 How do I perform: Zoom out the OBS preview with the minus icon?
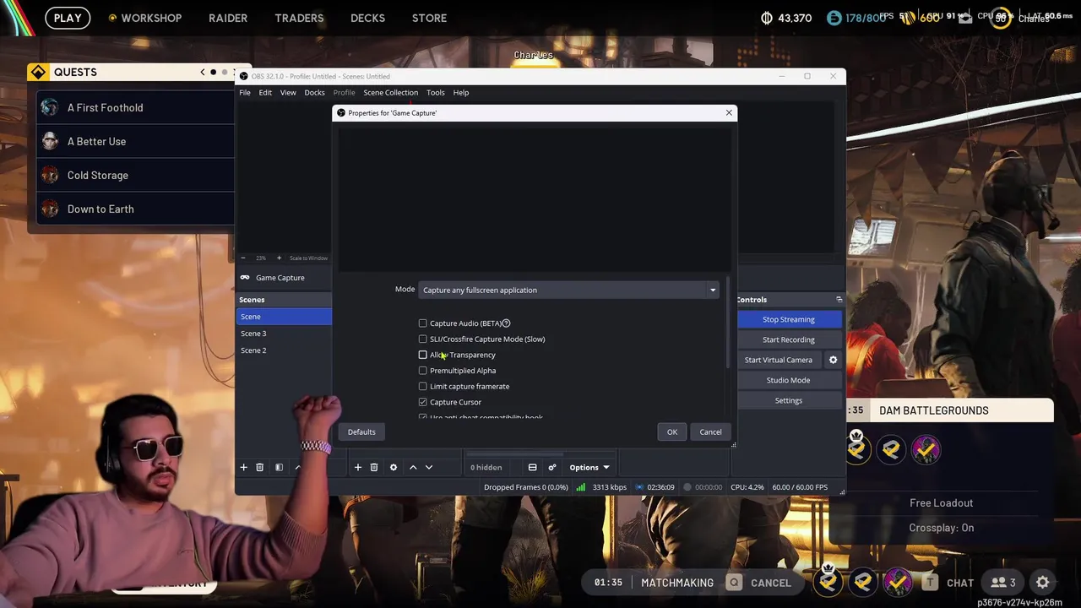[x=243, y=258]
